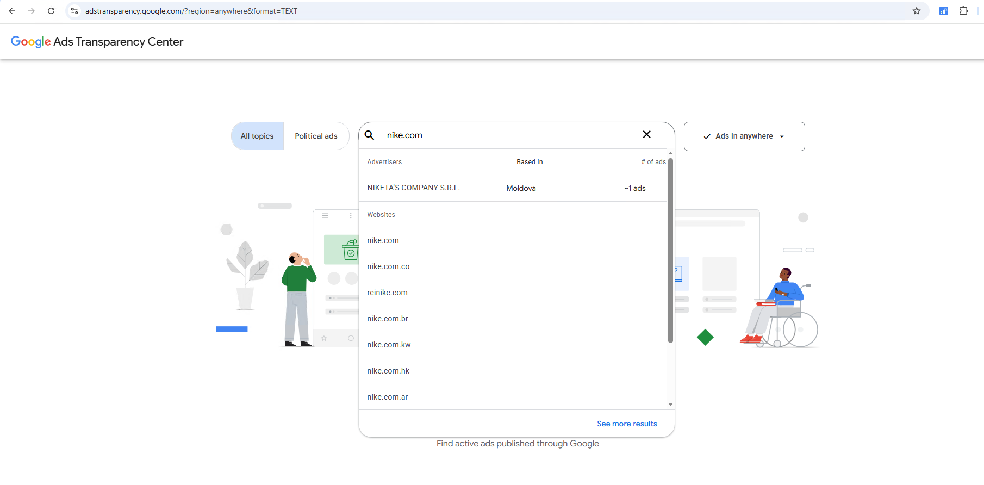
Task: Click the Websites section header
Action: [381, 215]
